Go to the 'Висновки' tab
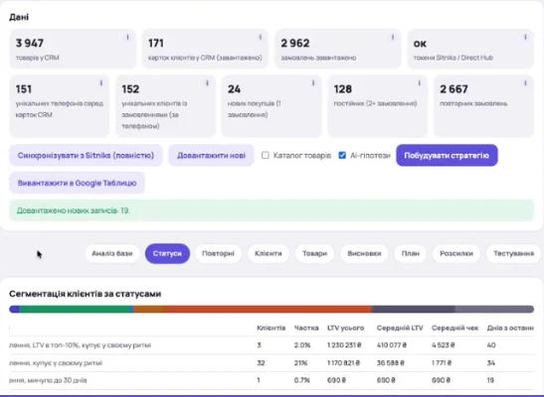Image resolution: width=544 pixels, height=397 pixels. click(x=364, y=253)
